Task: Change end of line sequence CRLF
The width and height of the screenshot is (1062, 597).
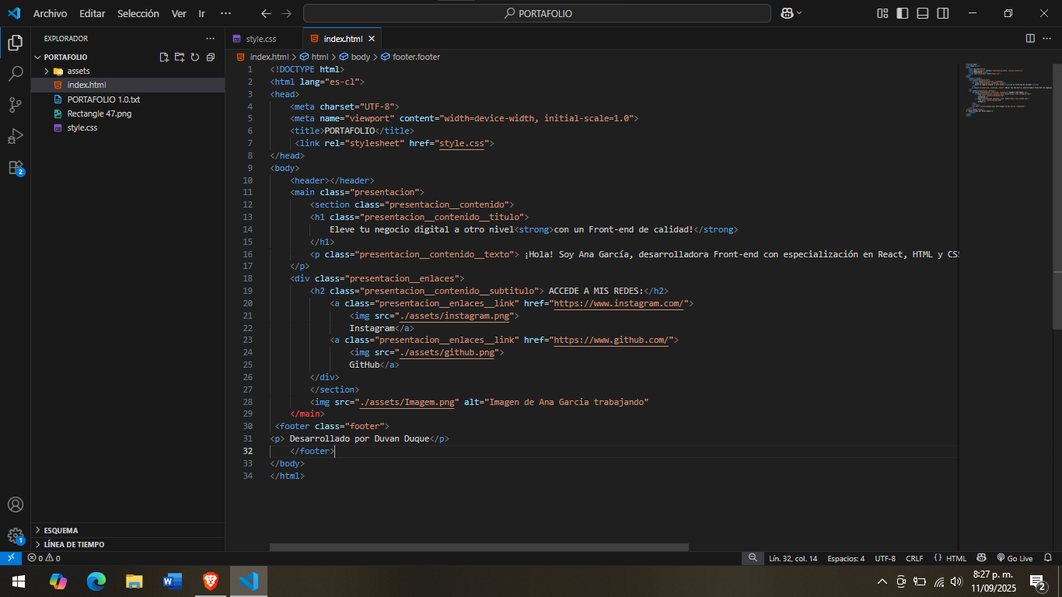Action: click(x=914, y=558)
